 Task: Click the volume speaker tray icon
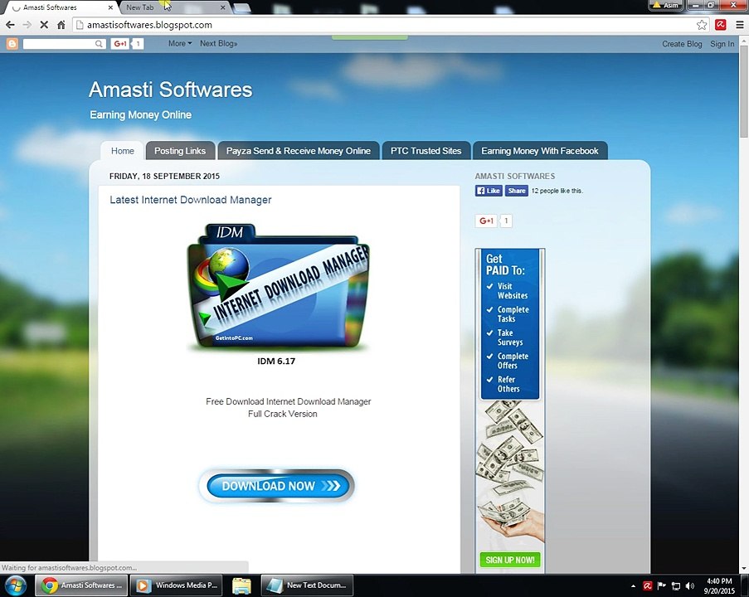[690, 585]
